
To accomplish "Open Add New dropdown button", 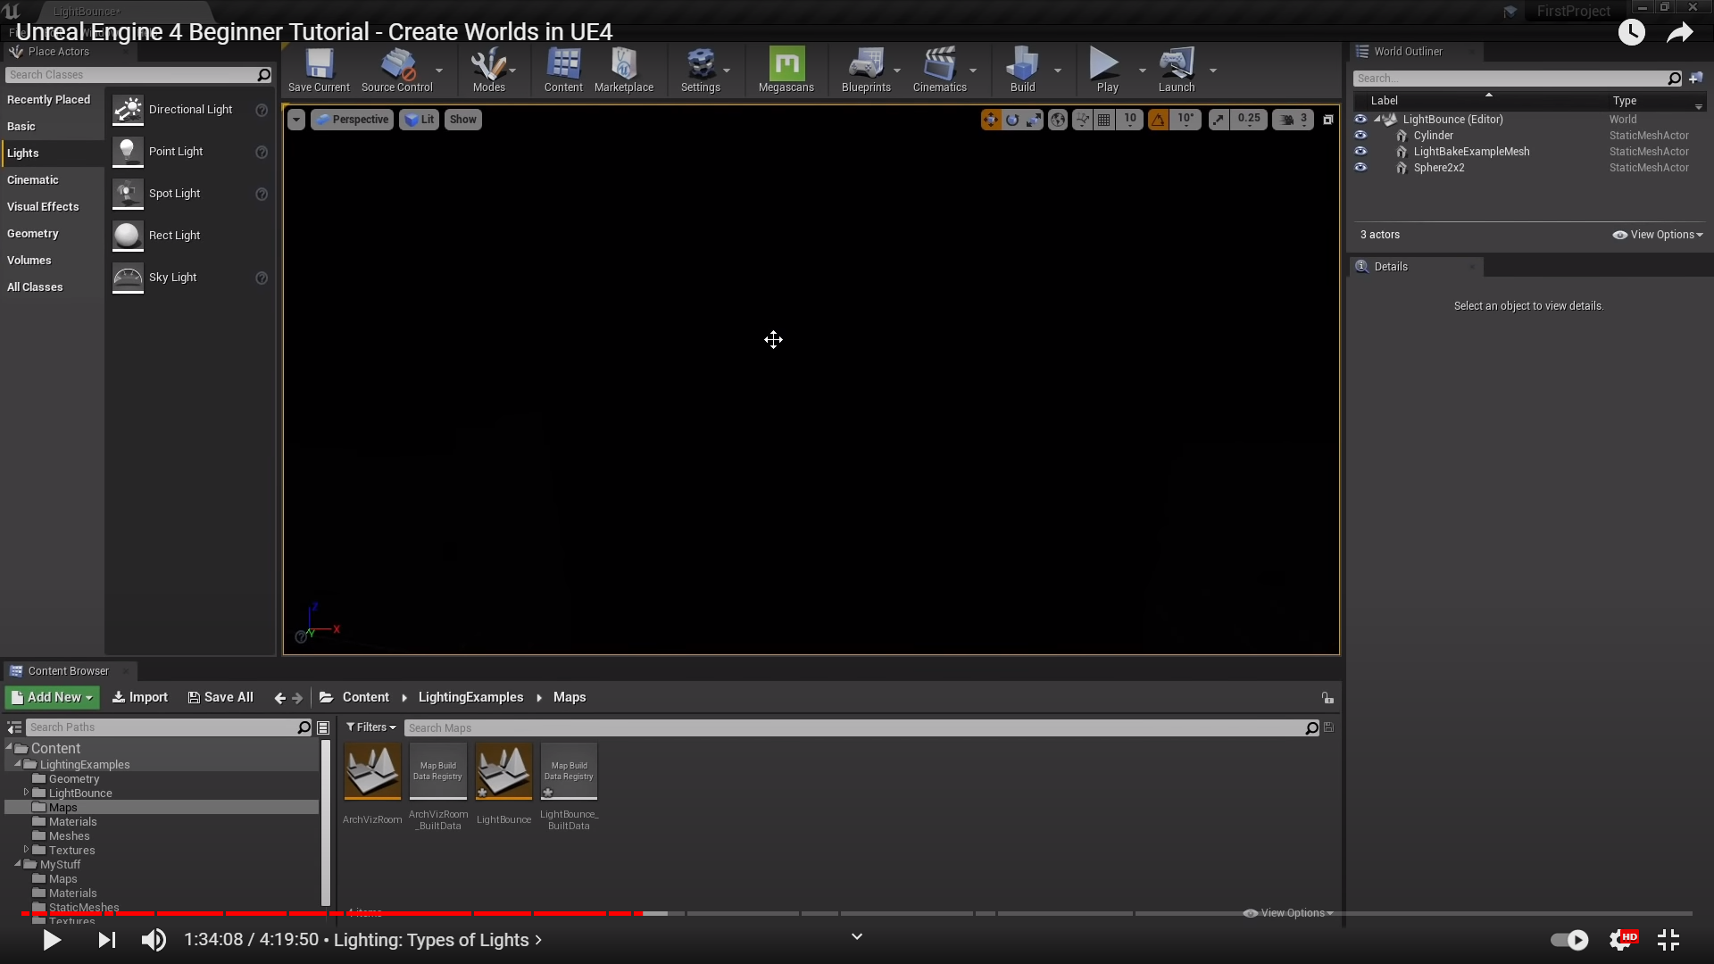I will pos(52,697).
